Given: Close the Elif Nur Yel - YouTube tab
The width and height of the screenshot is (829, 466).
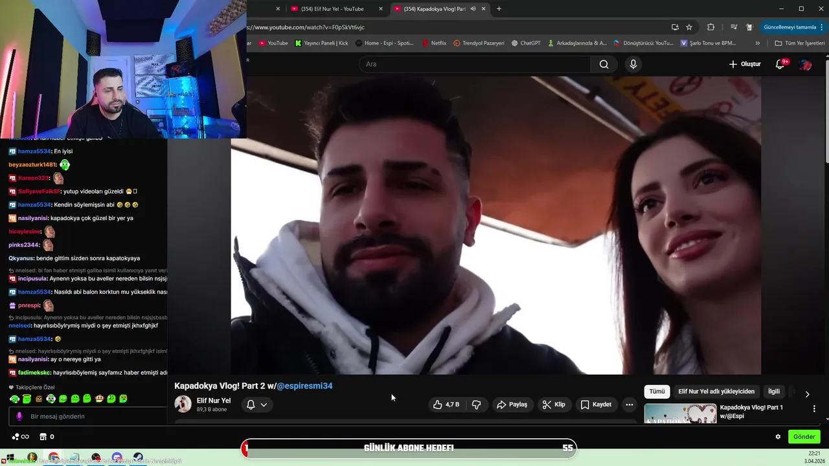Looking at the screenshot, I should click(381, 9).
